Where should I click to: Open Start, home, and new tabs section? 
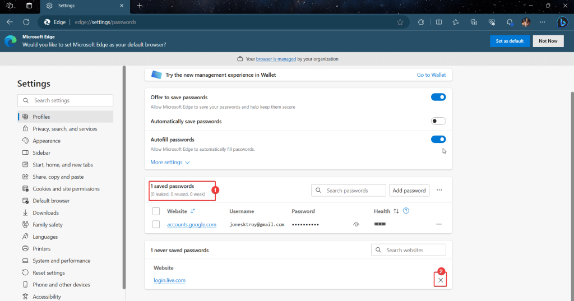66,165
